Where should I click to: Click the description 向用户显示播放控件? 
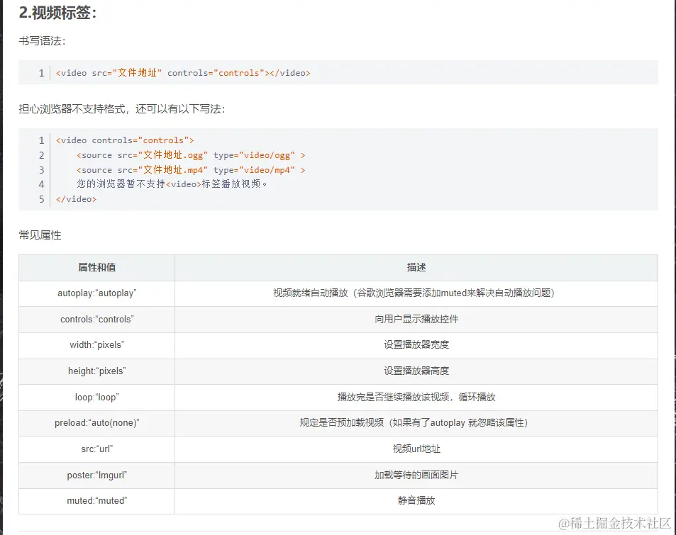click(416, 319)
